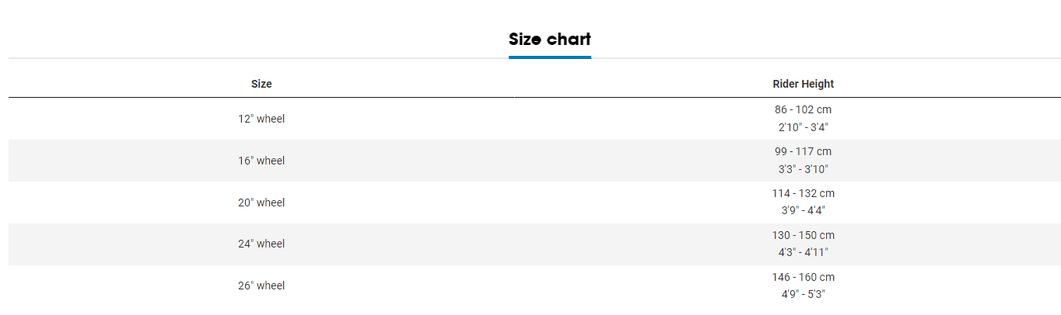Select the 16" wheel size cell

(261, 161)
